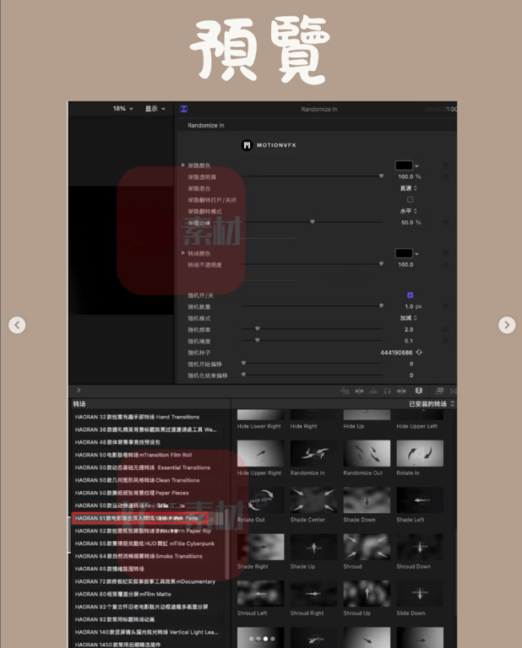Viewport: 522px width, 648px height.
Task: Adjust the 渐隐边缘 slider handle
Action: [313, 222]
